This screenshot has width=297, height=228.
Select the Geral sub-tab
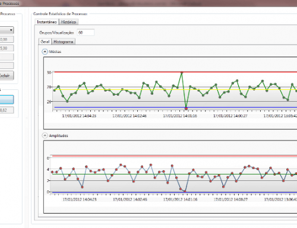pos(45,42)
